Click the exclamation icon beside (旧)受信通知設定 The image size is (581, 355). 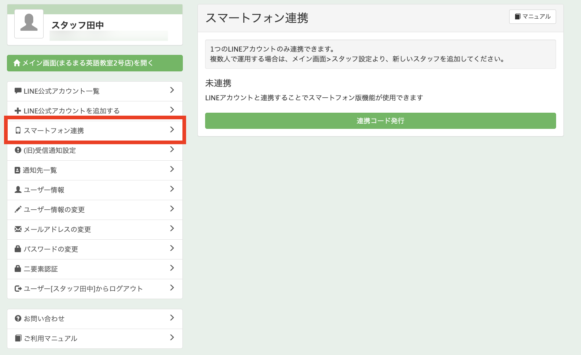coord(18,150)
